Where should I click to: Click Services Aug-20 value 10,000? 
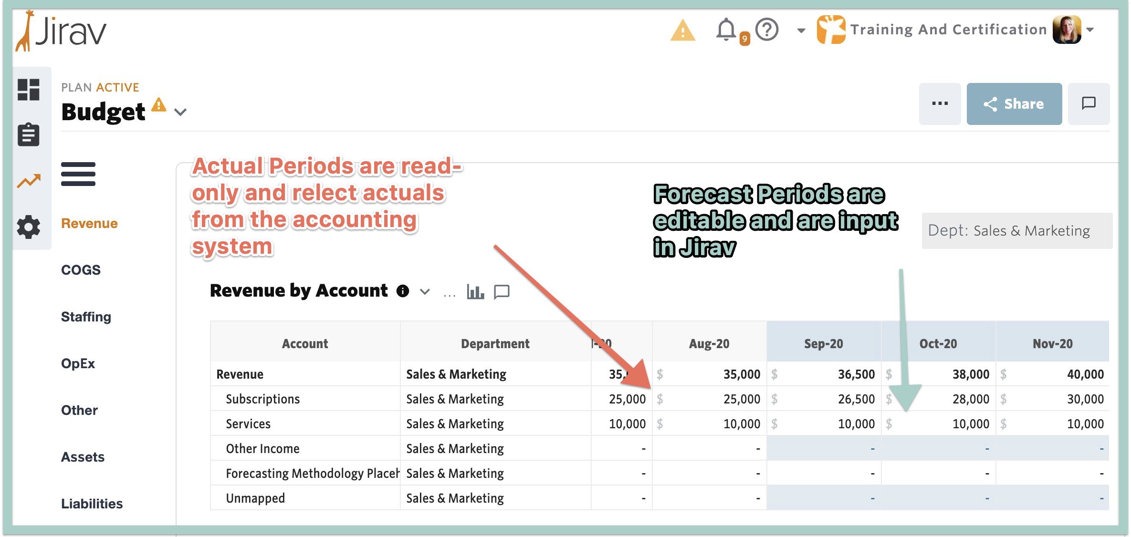click(709, 424)
